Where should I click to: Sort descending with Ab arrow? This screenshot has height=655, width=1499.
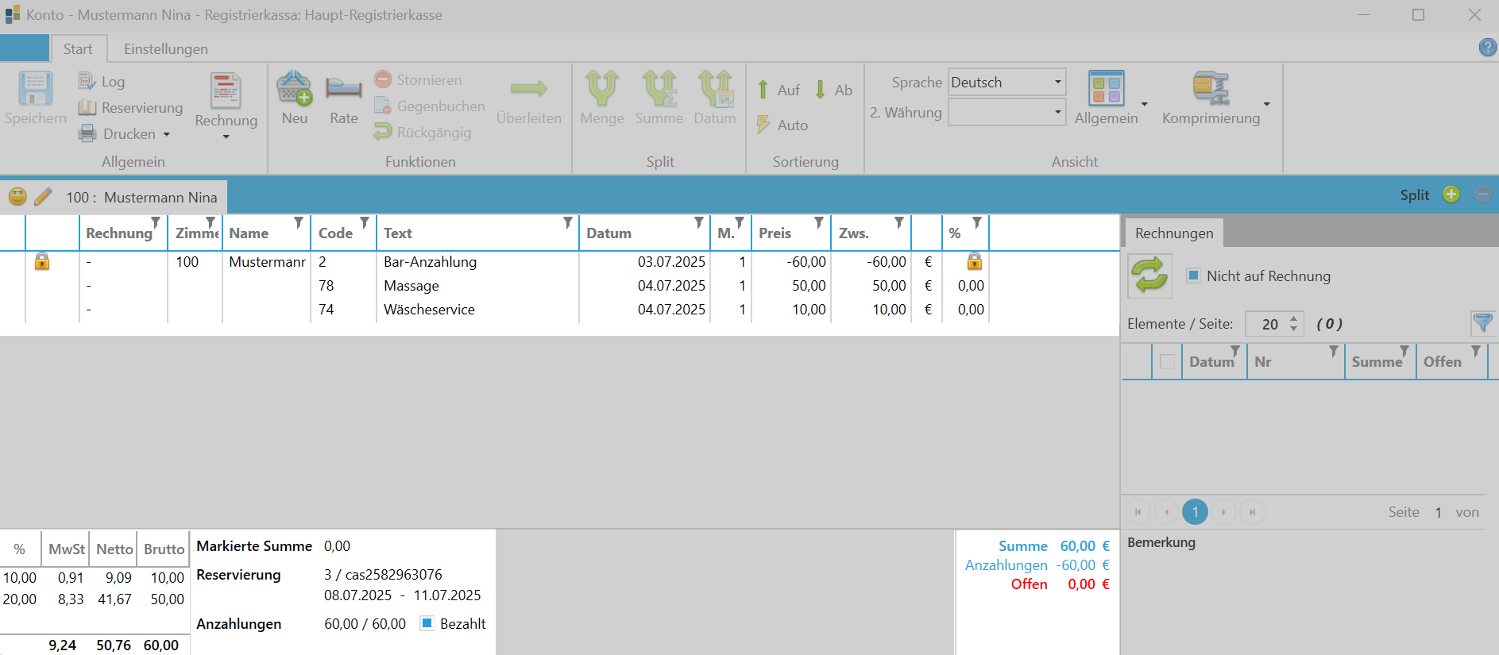[x=820, y=90]
